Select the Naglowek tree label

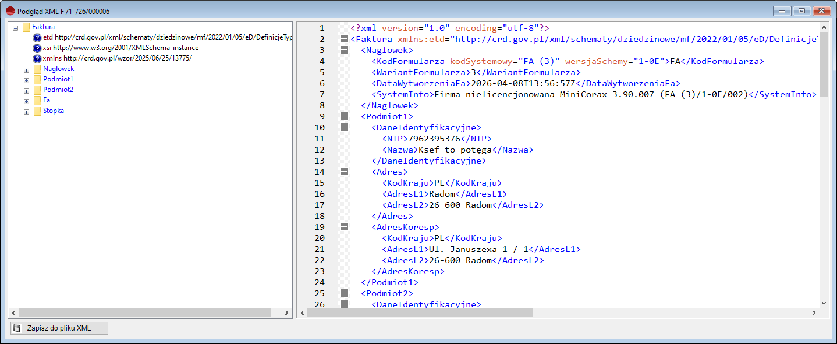pyautogui.click(x=59, y=69)
